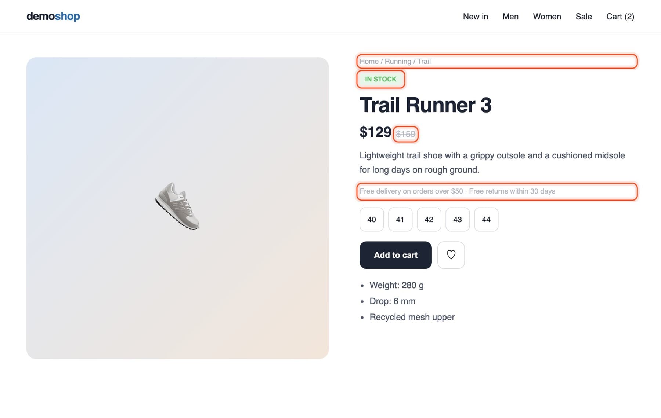The image size is (661, 418).
Task: Click the demoshop logo
Action: tap(53, 16)
